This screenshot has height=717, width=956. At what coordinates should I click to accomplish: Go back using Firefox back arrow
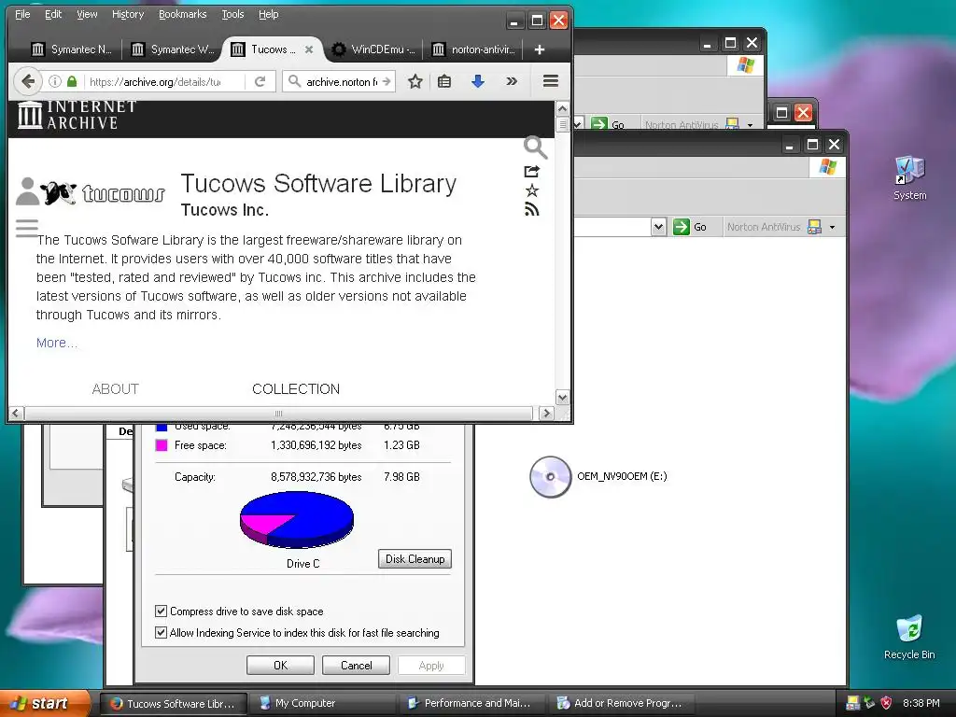(27, 81)
